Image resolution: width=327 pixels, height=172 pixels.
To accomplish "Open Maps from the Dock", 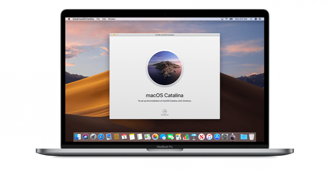I will [x=147, y=137].
